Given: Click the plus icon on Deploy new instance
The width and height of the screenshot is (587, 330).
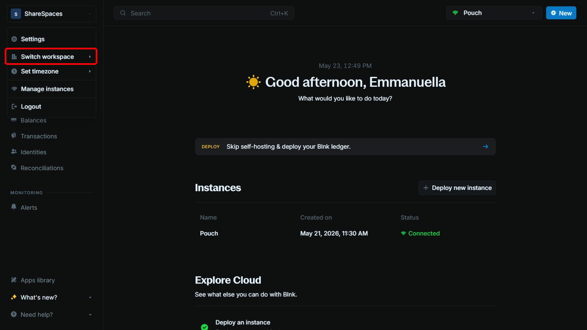Looking at the screenshot, I should point(426,188).
